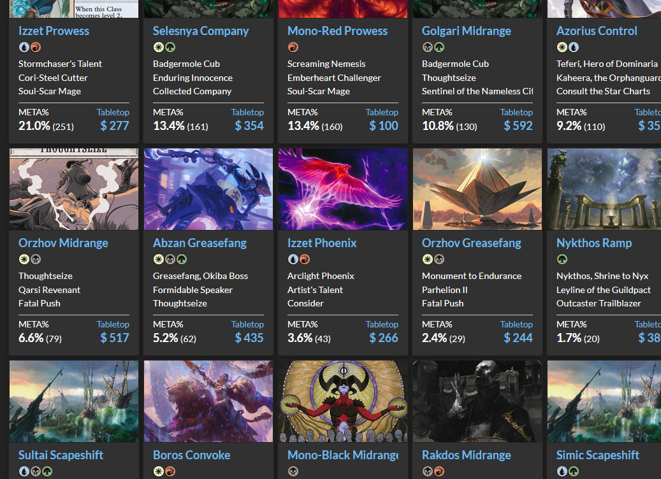Open Izzet Phoenix archetype

[322, 243]
